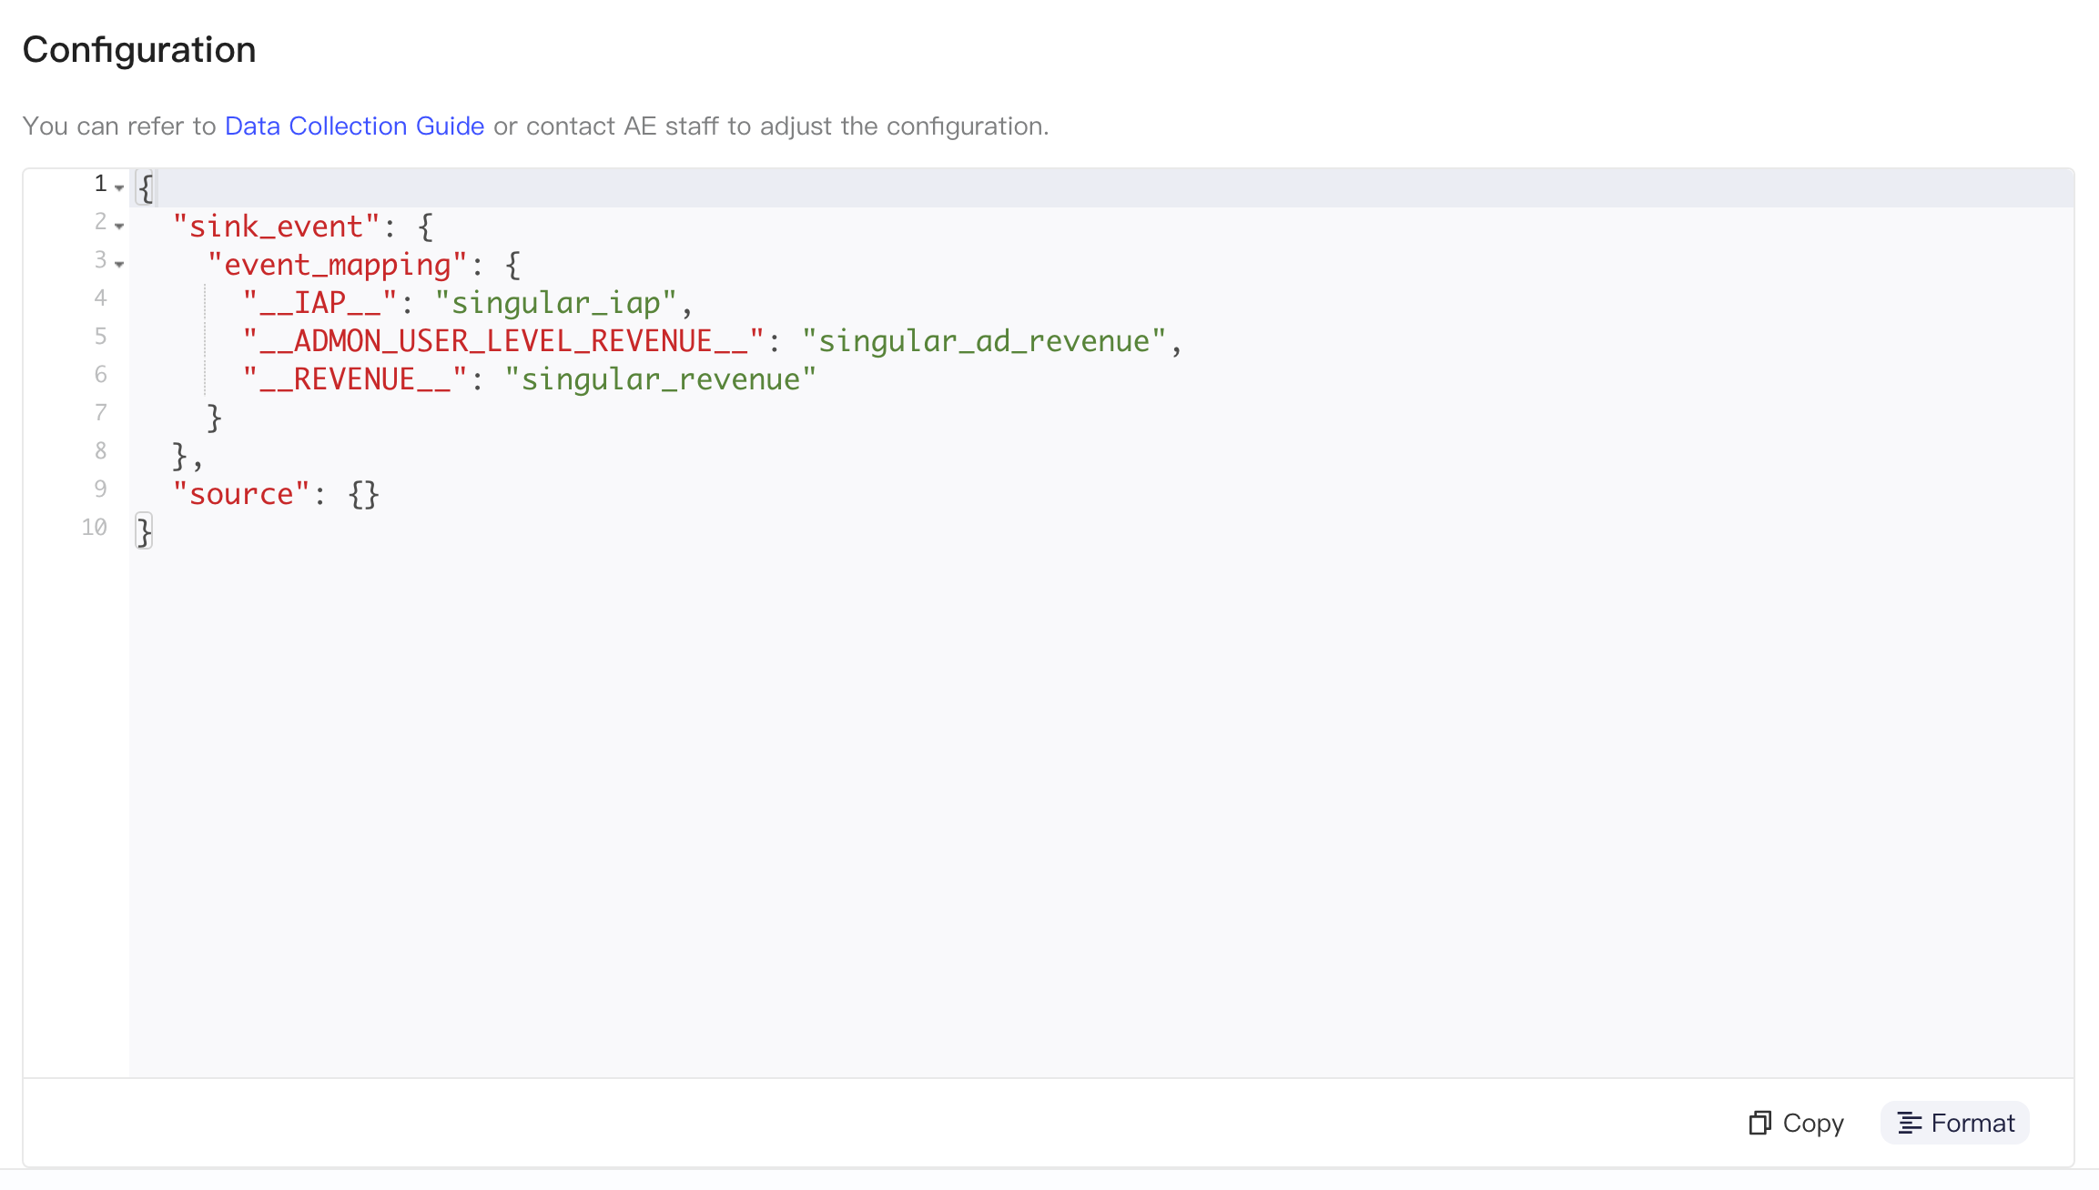Click the "__REVENUE__" key

point(355,379)
